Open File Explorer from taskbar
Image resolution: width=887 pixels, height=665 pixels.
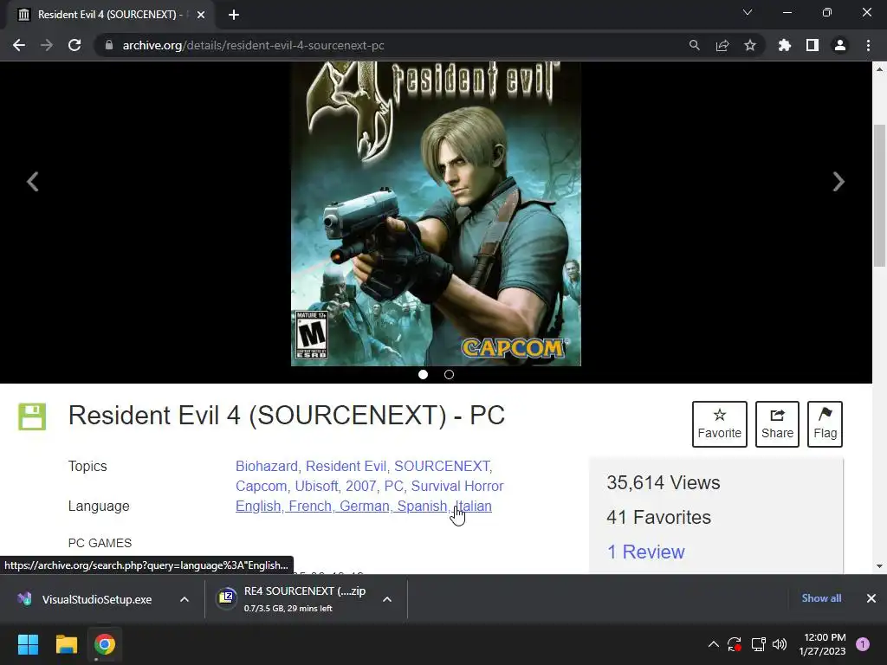[66, 644]
